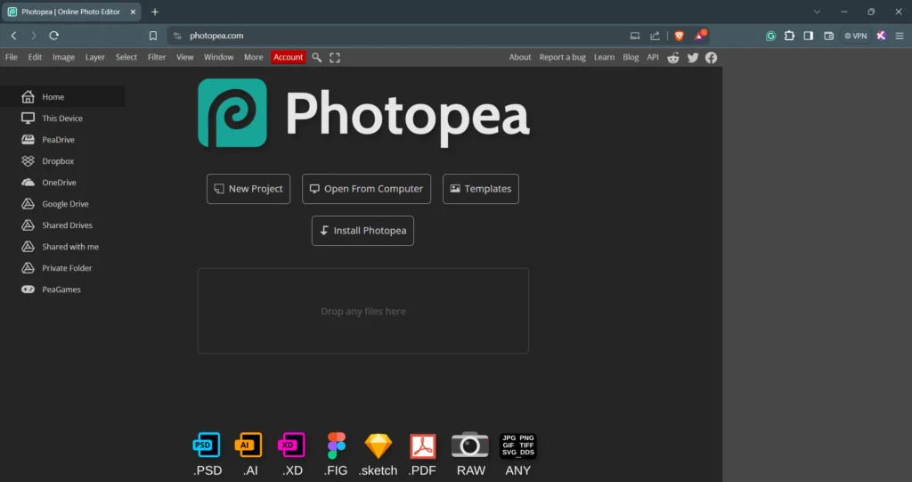
Task: Open the Select menu
Action: tap(126, 57)
